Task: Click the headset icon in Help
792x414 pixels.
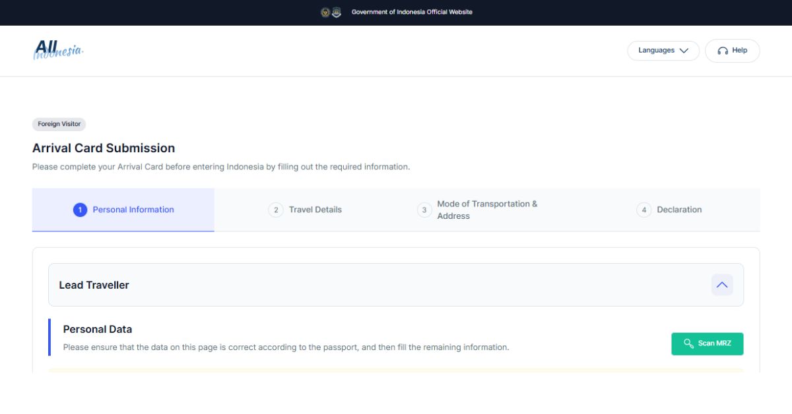Action: (x=723, y=51)
